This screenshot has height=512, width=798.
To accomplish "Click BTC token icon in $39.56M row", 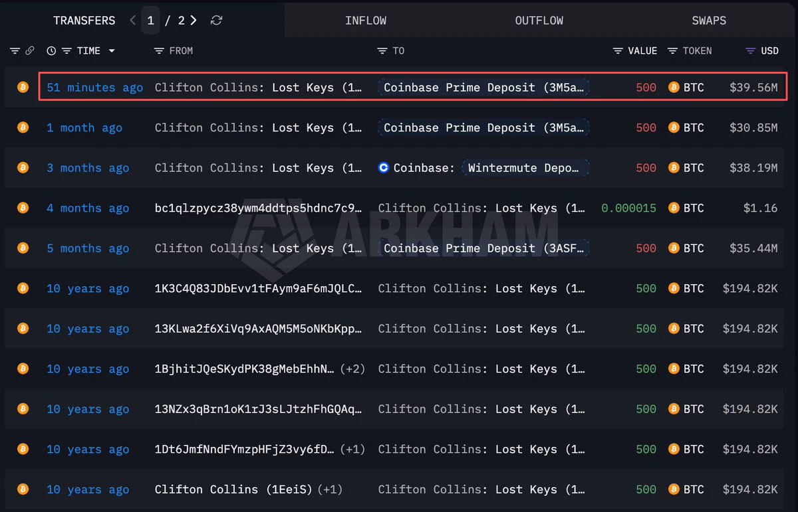I will [x=674, y=87].
